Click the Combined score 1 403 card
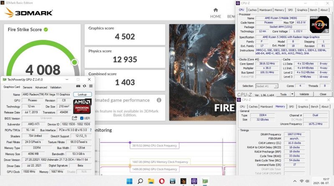The height and width of the screenshot is (186, 334). tap(125, 80)
